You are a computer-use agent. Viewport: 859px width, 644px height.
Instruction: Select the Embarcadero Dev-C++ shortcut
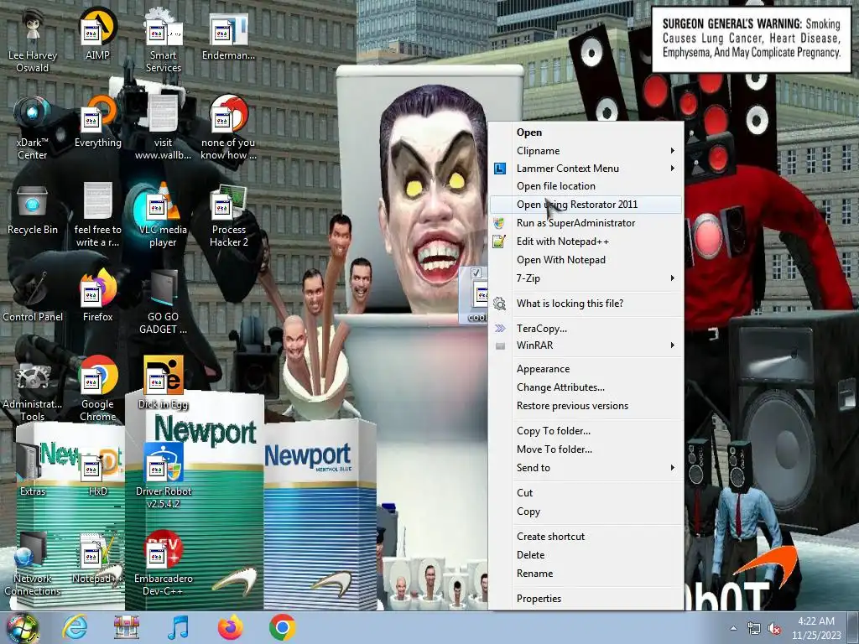pos(164,563)
